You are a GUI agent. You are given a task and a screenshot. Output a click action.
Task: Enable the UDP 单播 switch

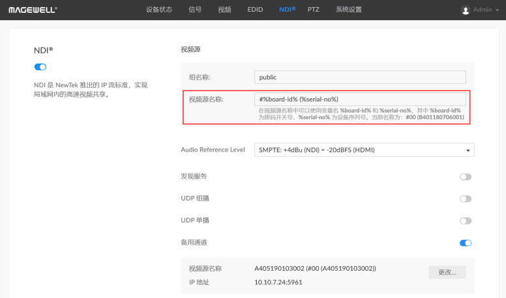point(466,221)
